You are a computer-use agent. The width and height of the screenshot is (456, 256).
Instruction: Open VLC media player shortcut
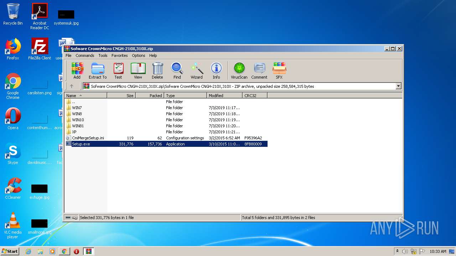click(13, 225)
